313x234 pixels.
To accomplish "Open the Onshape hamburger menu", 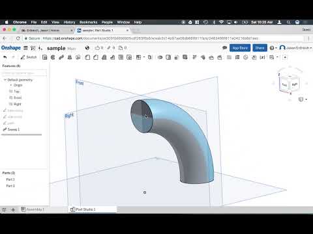I will click(25, 48).
